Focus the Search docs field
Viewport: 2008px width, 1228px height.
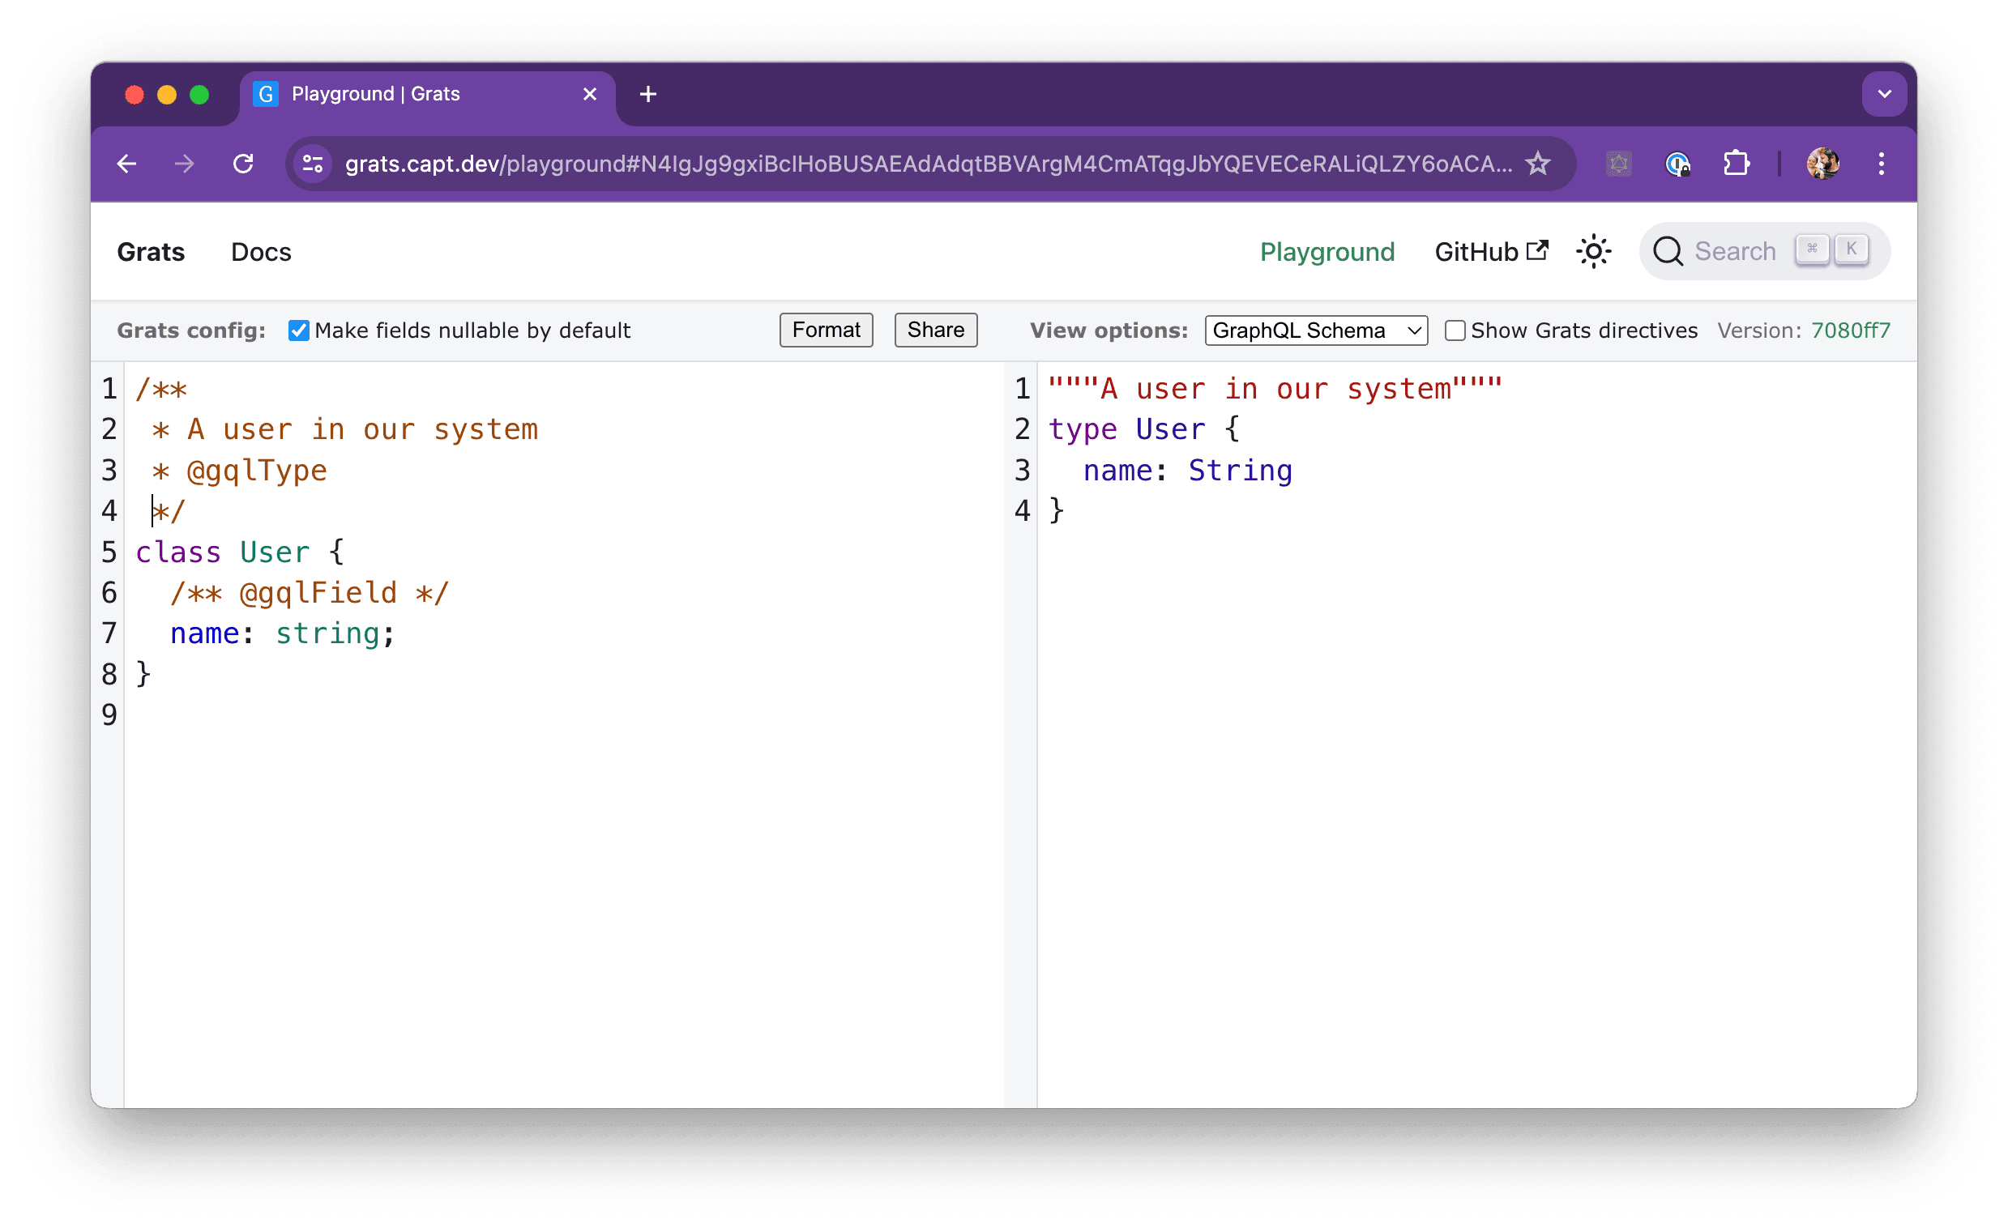tap(1734, 251)
